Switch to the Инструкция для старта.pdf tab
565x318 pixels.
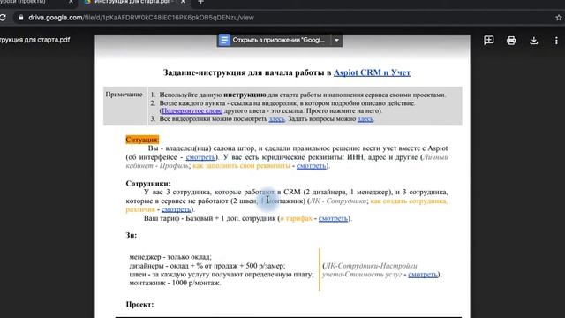tap(133, 2)
